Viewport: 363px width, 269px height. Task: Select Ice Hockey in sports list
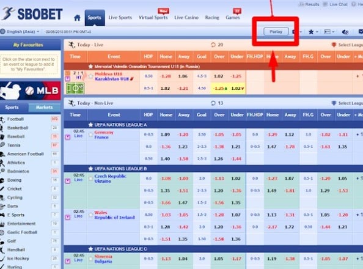coord(18,259)
